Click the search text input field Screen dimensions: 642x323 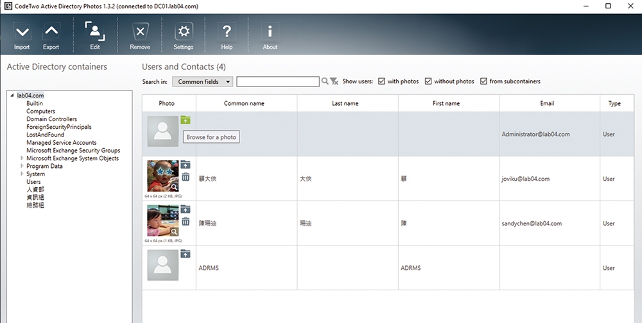point(278,81)
